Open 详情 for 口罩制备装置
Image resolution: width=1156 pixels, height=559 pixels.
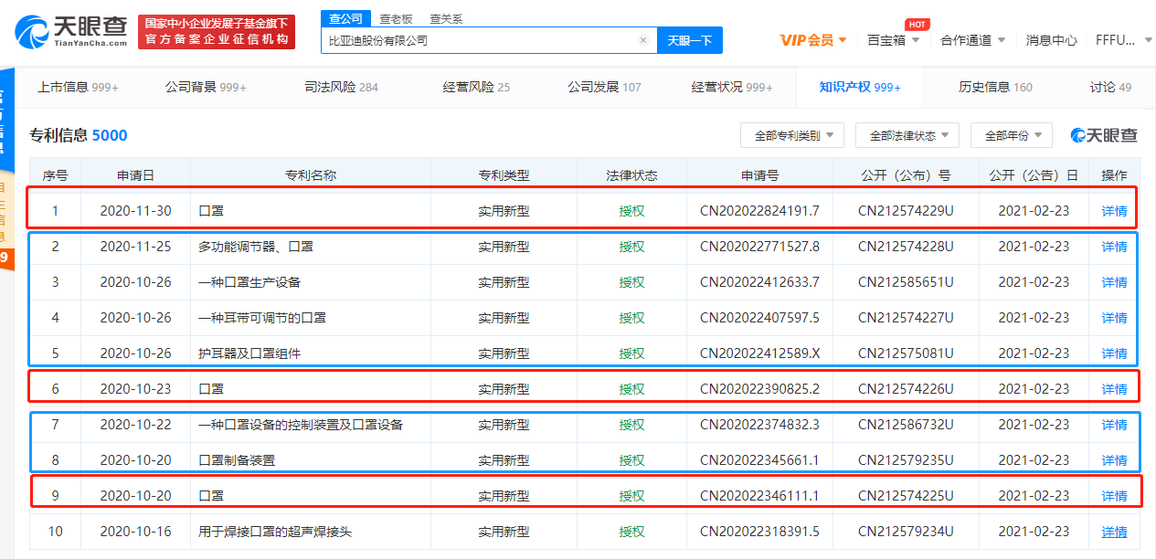pos(1114,460)
